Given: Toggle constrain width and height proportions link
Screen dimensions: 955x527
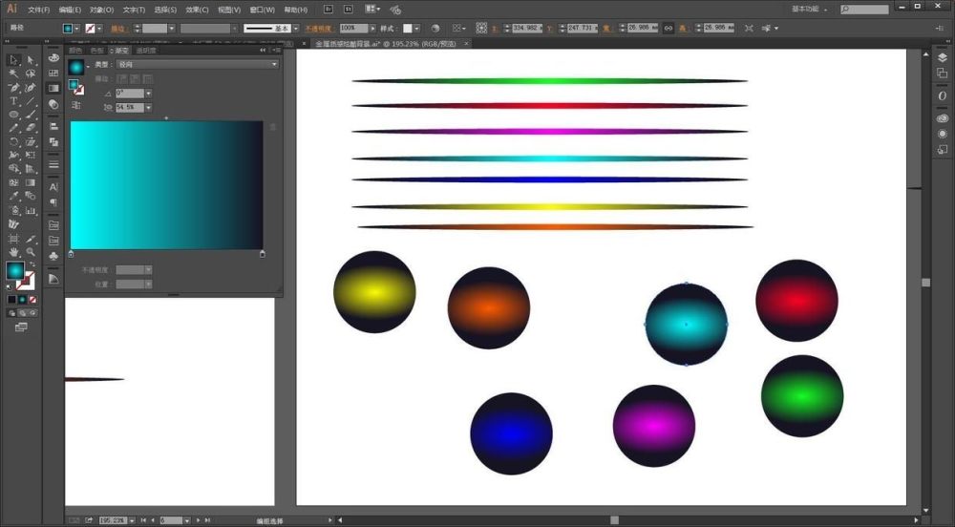Looking at the screenshot, I should [668, 29].
